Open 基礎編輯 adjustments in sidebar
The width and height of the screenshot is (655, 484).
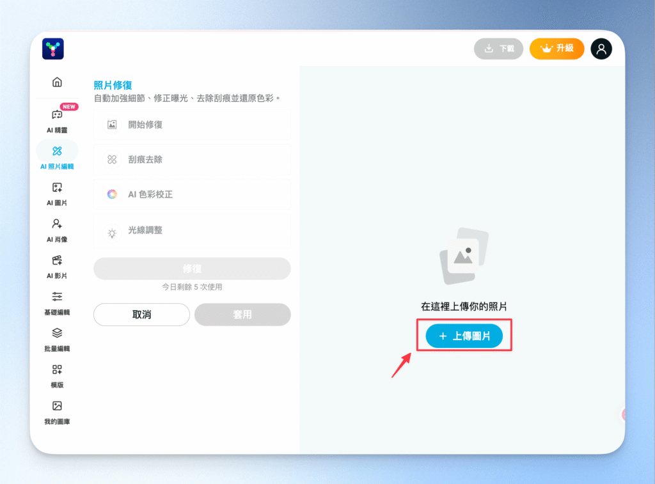click(x=57, y=302)
